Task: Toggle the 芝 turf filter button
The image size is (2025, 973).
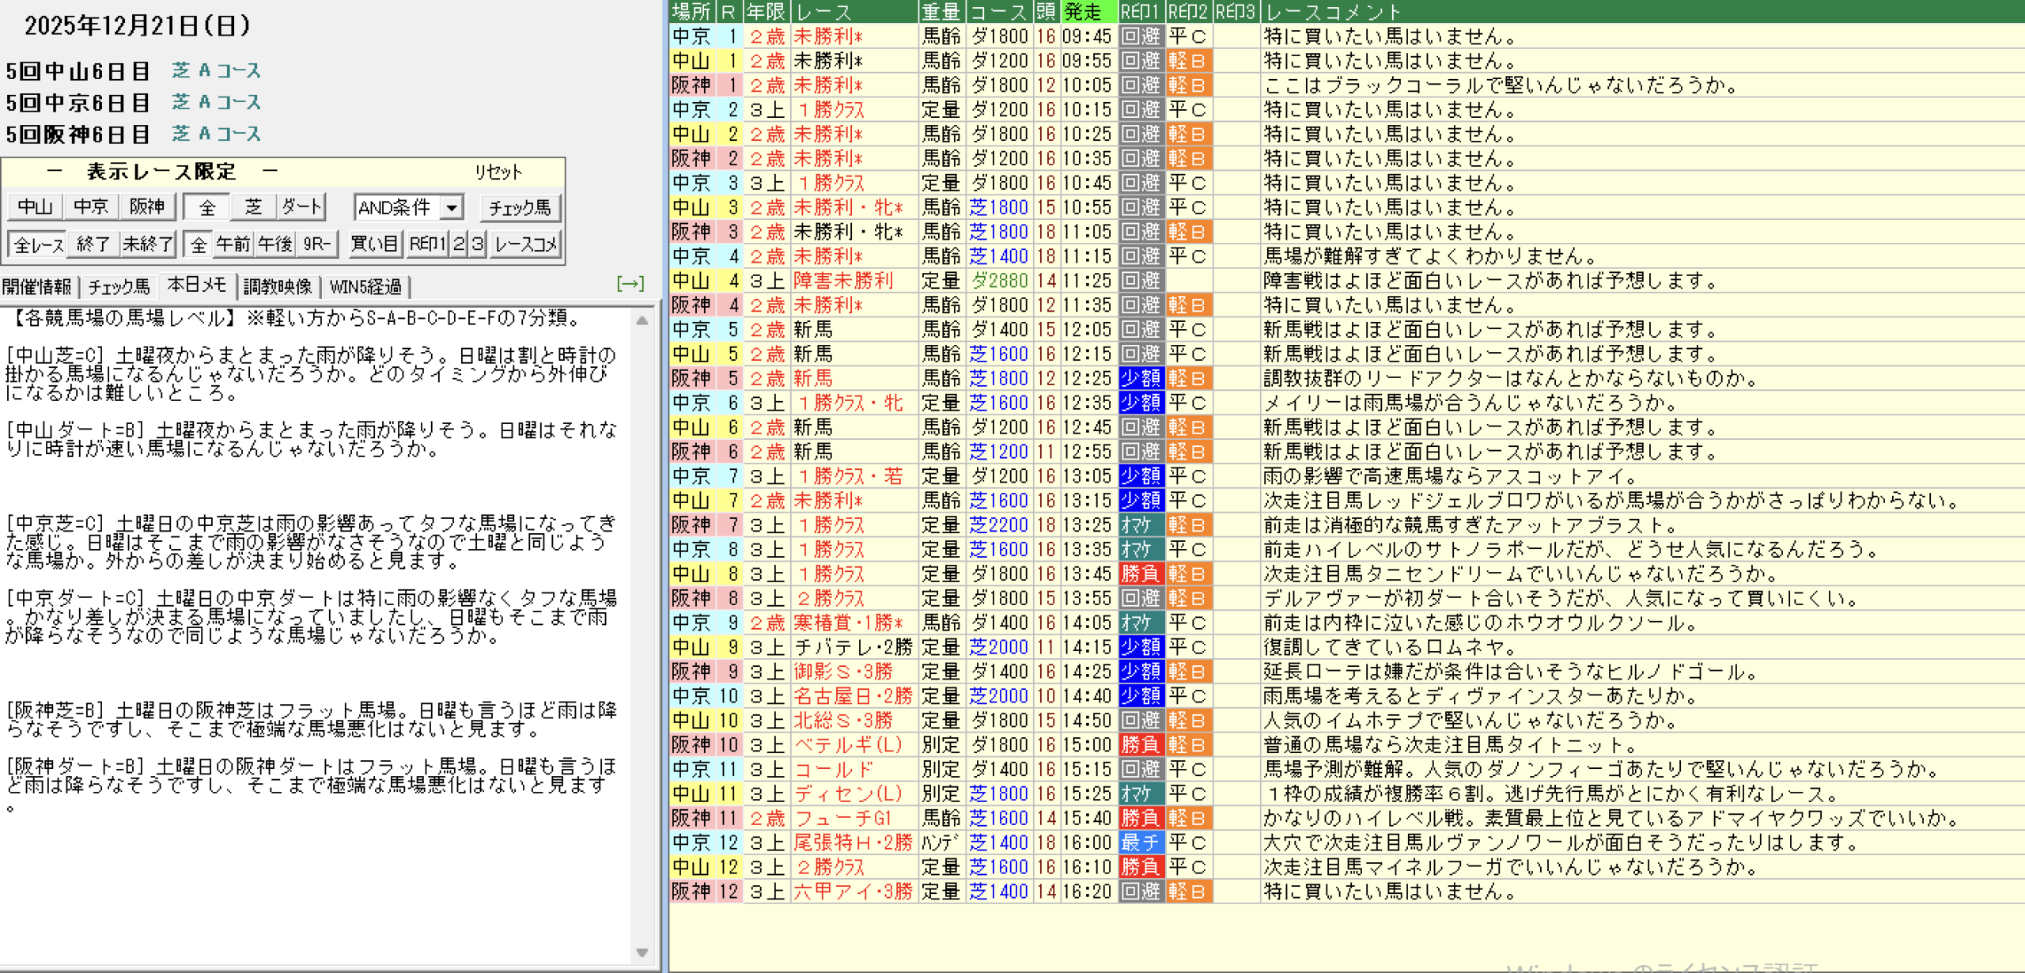Action: pos(253,207)
